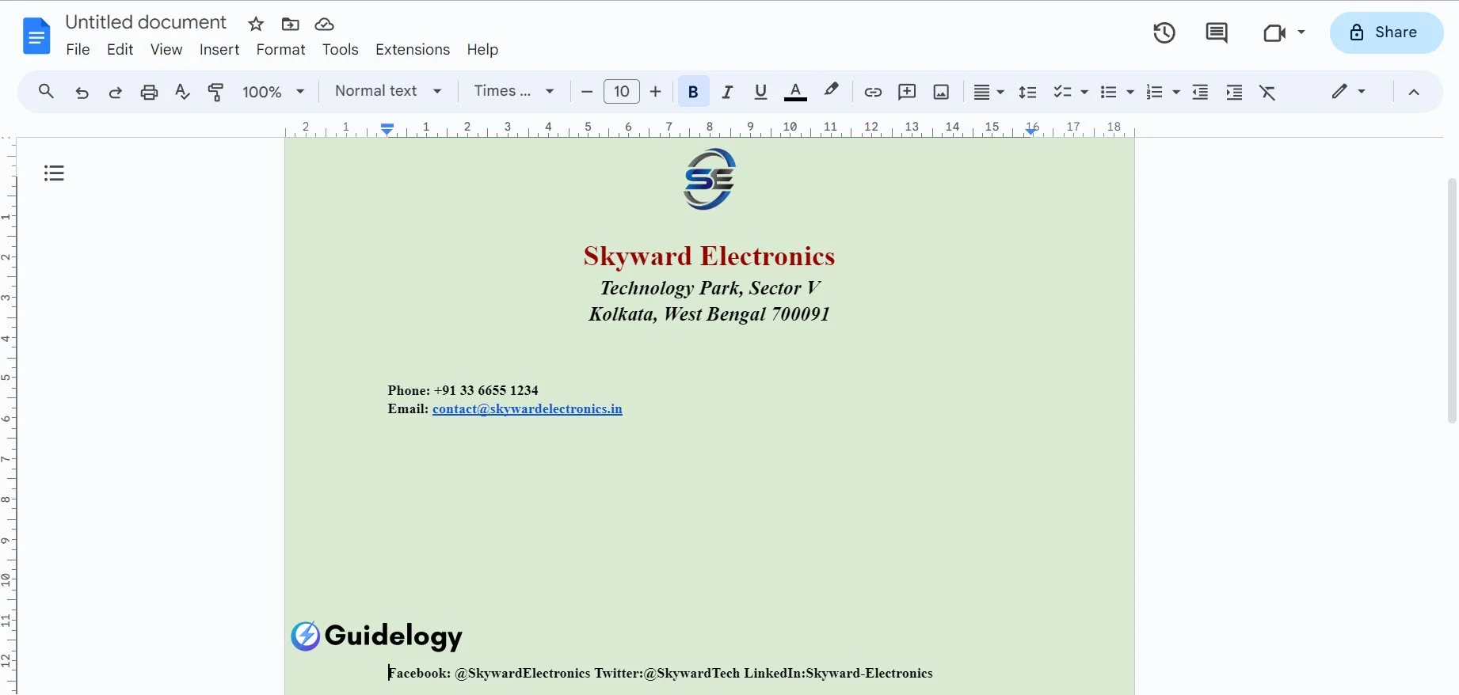
Task: Show the document outline sidebar
Action: [54, 173]
